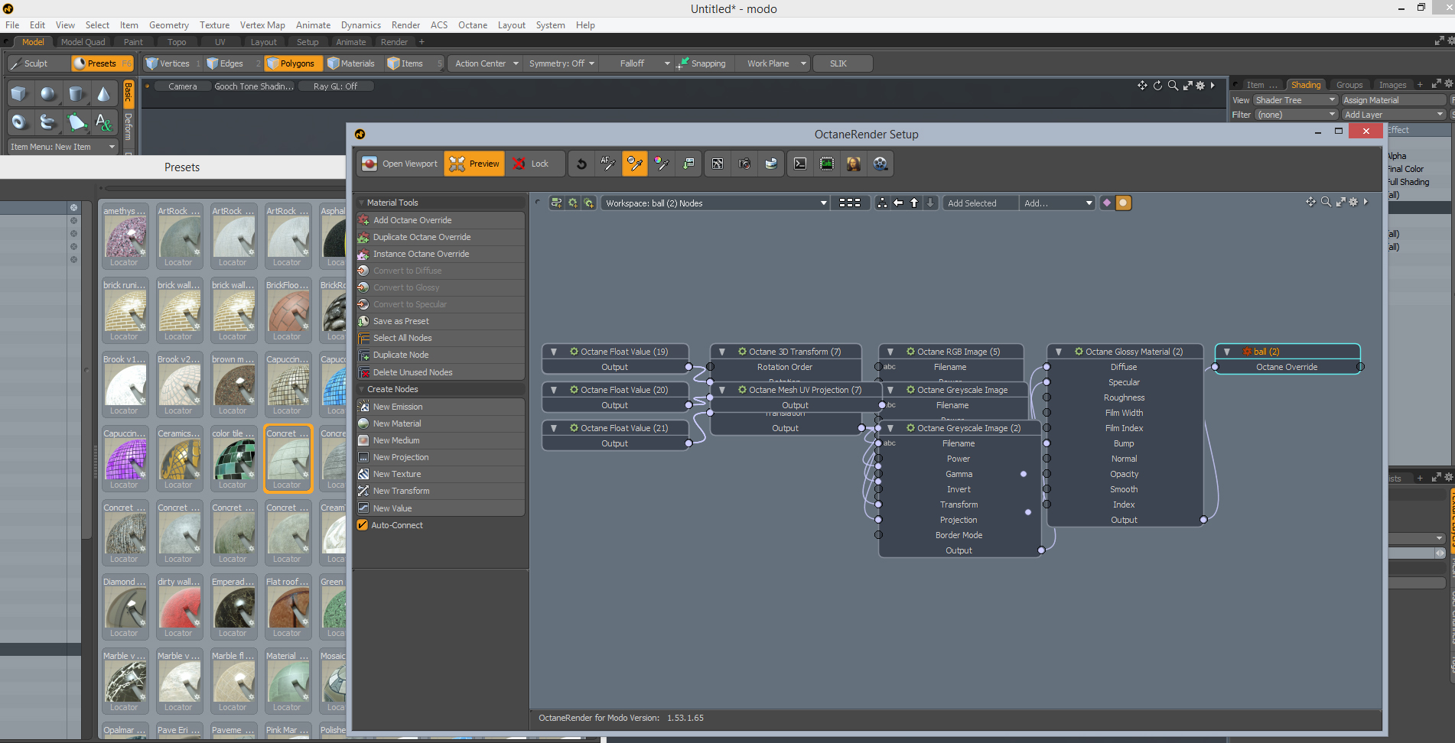Viewport: 1455px width, 743px height.
Task: Select the pen polygon tool
Action: coord(76,122)
